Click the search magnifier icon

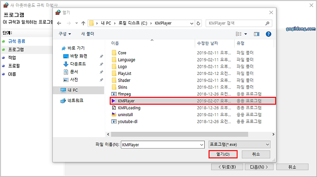click(268, 23)
